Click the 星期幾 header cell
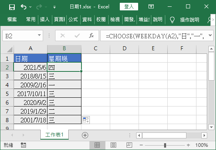This screenshot has width=216, height=150. (x=64, y=58)
